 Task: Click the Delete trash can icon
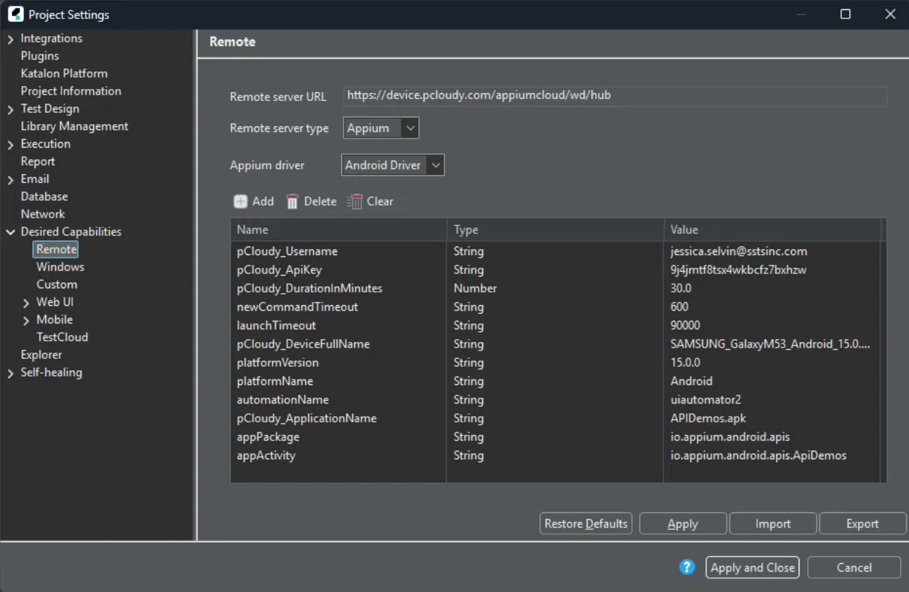point(293,201)
